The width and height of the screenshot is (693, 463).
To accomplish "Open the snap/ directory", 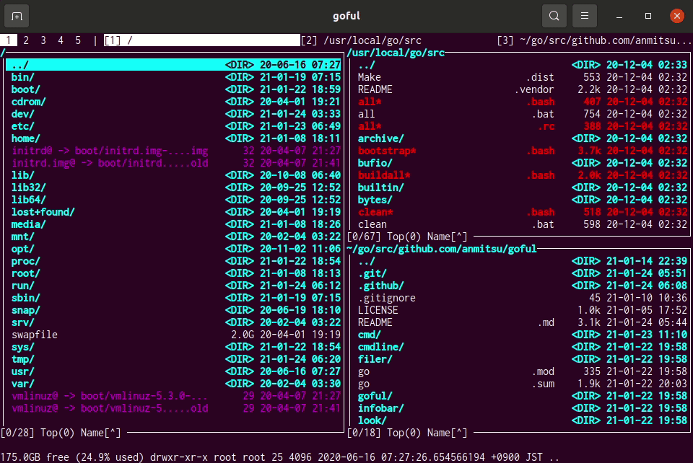I will (176, 310).
